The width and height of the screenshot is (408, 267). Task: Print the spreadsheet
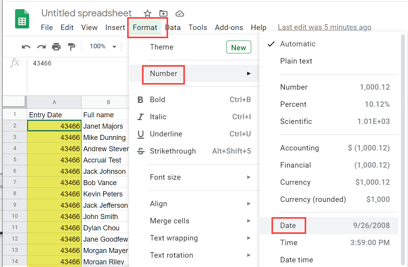click(x=56, y=47)
